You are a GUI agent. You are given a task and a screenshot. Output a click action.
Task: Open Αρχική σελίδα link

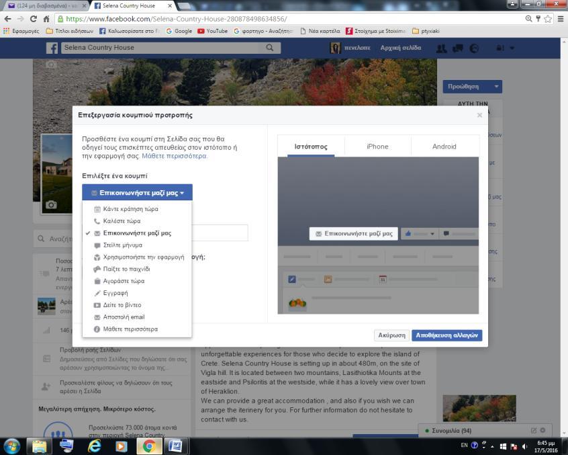click(x=401, y=48)
